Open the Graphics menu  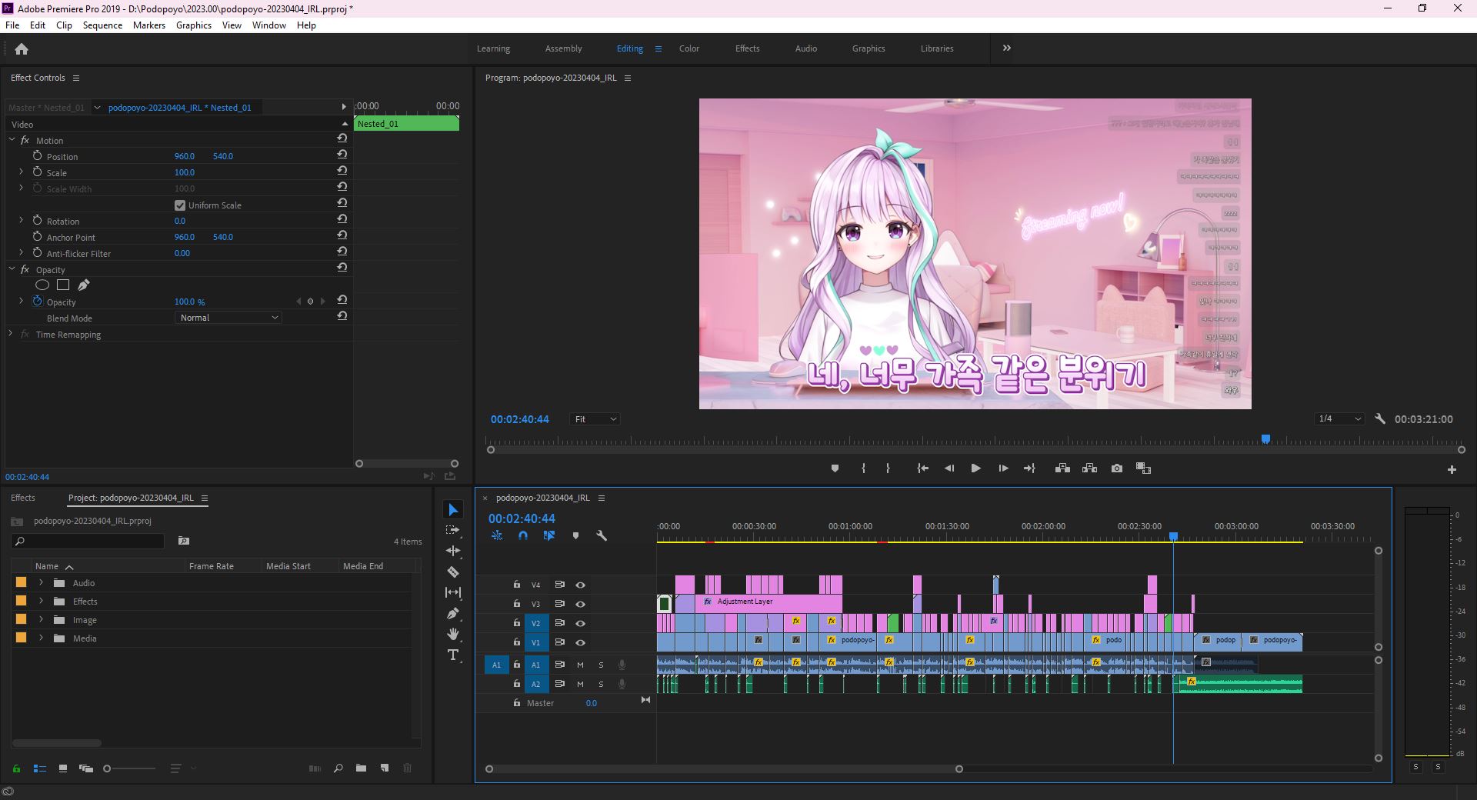click(x=193, y=25)
